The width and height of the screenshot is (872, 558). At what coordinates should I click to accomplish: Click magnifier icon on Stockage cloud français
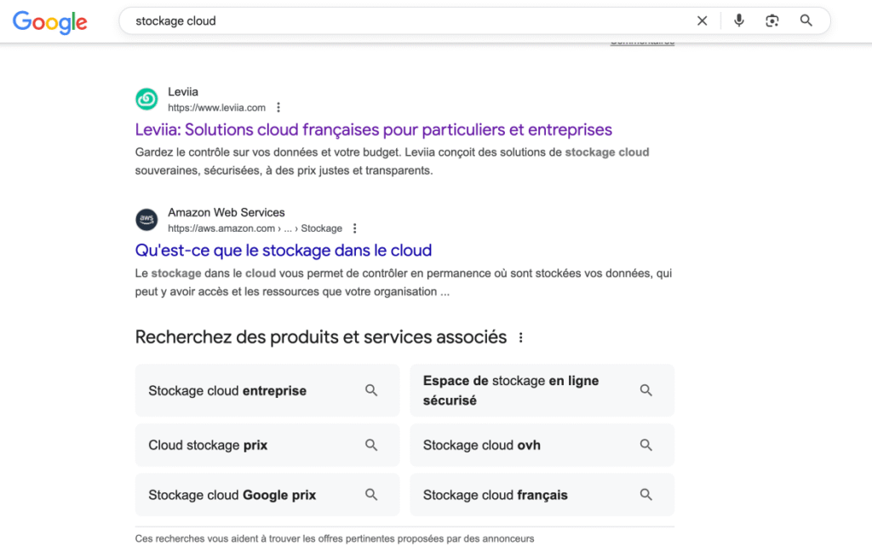(x=645, y=495)
